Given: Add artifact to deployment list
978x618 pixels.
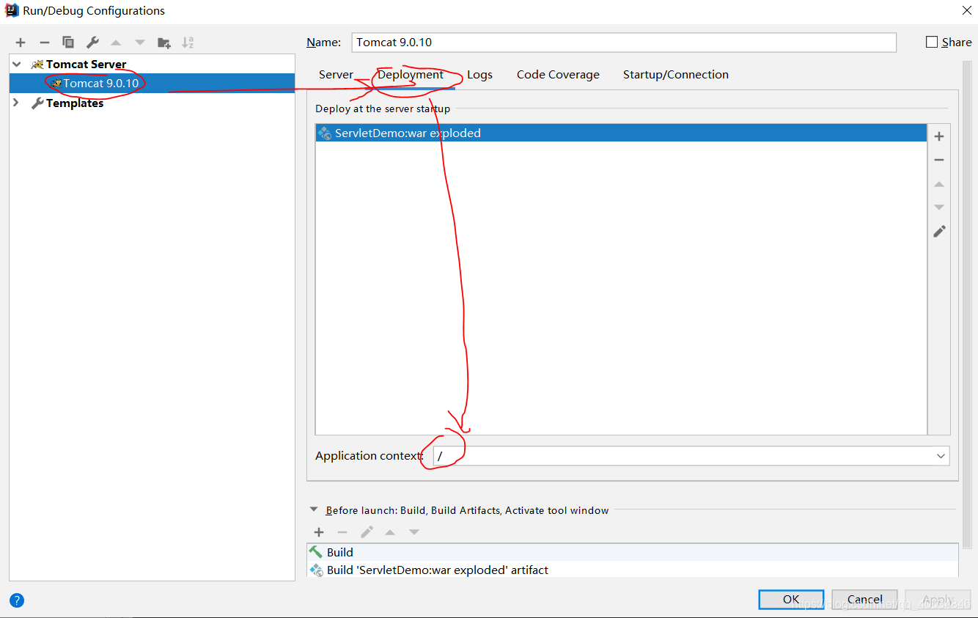Looking at the screenshot, I should coord(939,136).
